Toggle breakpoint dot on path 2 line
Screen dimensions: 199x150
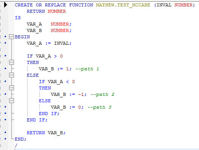(5, 94)
